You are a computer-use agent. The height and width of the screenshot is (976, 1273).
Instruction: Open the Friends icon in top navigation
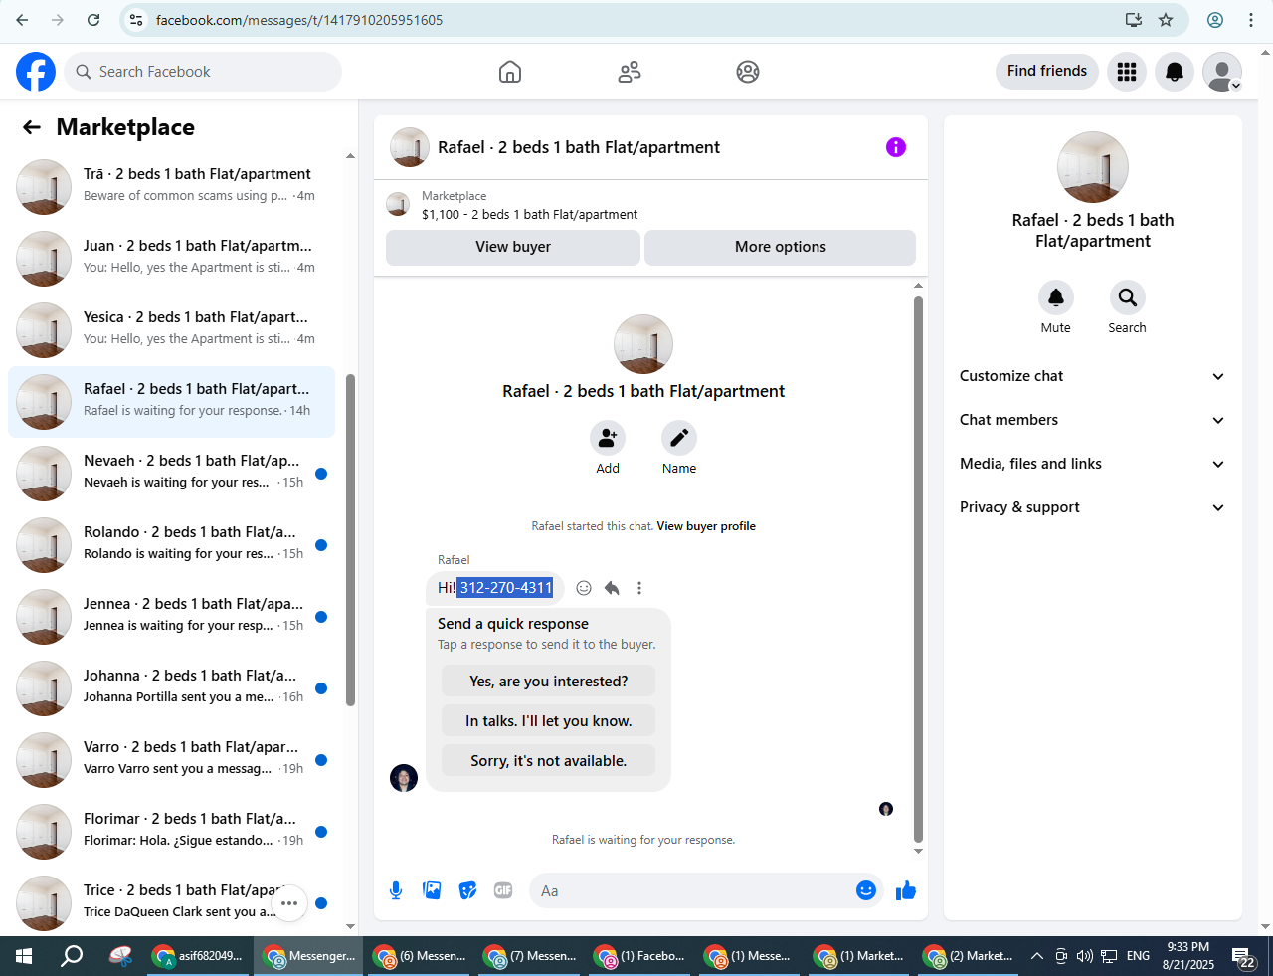pyautogui.click(x=630, y=72)
